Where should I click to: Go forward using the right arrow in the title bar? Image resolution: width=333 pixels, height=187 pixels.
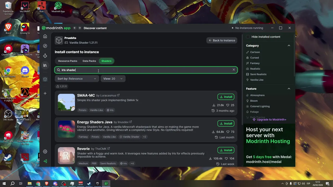(80, 28)
